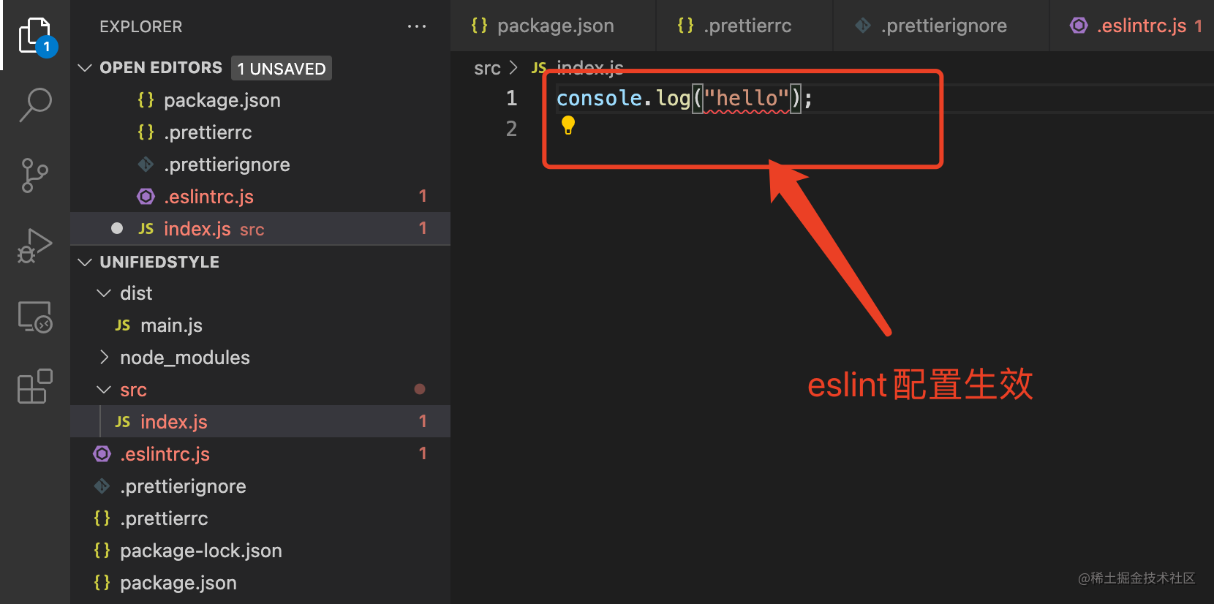Open the Run and Debug icon
This screenshot has height=604, width=1214.
35,246
